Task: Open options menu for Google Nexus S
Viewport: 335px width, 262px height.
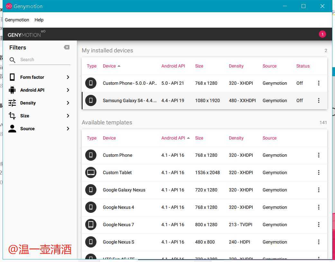Action: pyautogui.click(x=319, y=242)
